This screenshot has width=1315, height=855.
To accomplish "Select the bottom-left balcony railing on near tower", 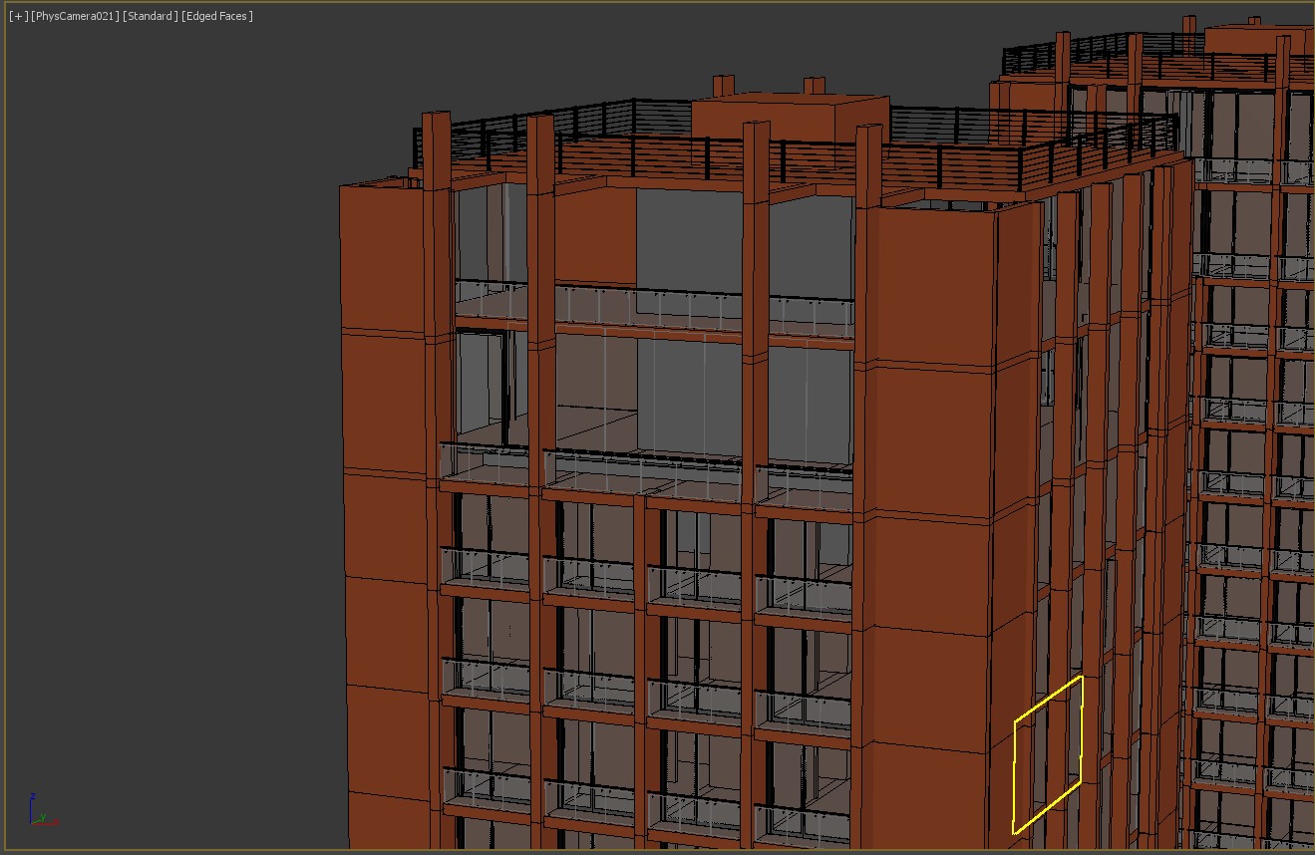I will point(487,787).
